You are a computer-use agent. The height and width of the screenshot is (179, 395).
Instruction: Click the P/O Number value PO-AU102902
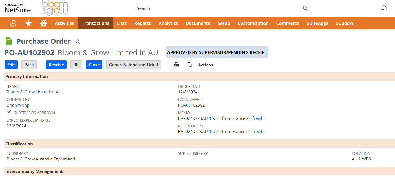[191, 105]
